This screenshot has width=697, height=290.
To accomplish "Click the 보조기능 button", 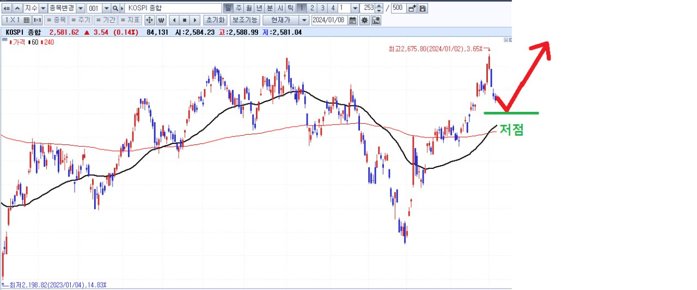I will coord(244,20).
